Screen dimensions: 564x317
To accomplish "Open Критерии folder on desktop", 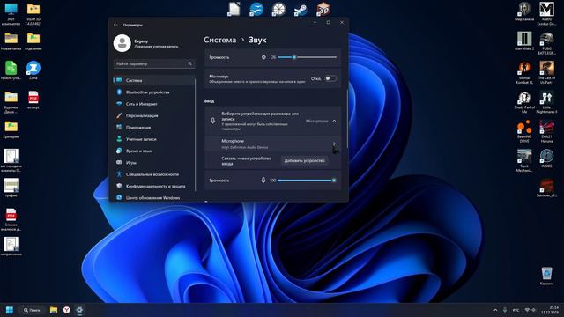I will click(11, 129).
